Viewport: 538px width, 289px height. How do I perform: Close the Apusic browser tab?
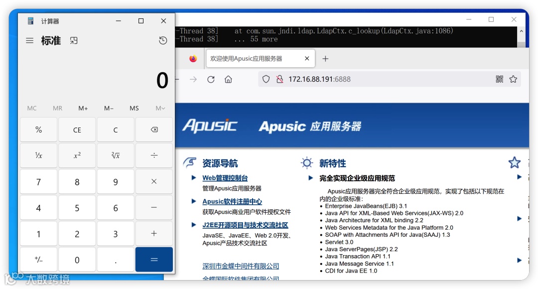point(307,59)
